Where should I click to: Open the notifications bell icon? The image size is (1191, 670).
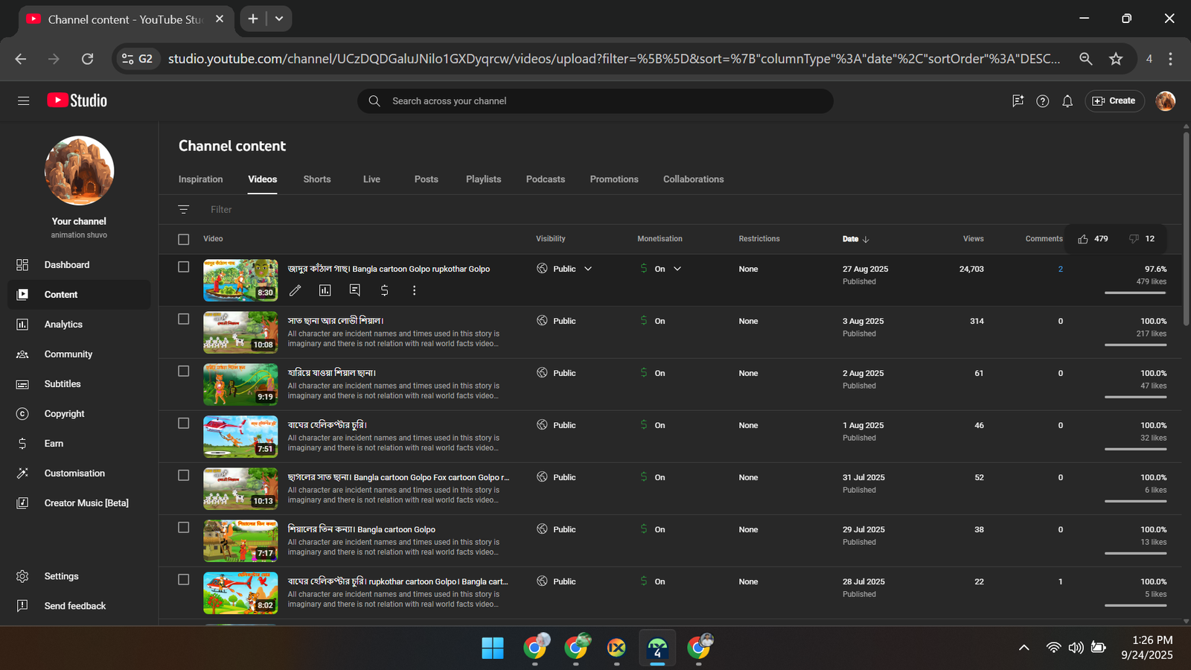click(x=1067, y=101)
